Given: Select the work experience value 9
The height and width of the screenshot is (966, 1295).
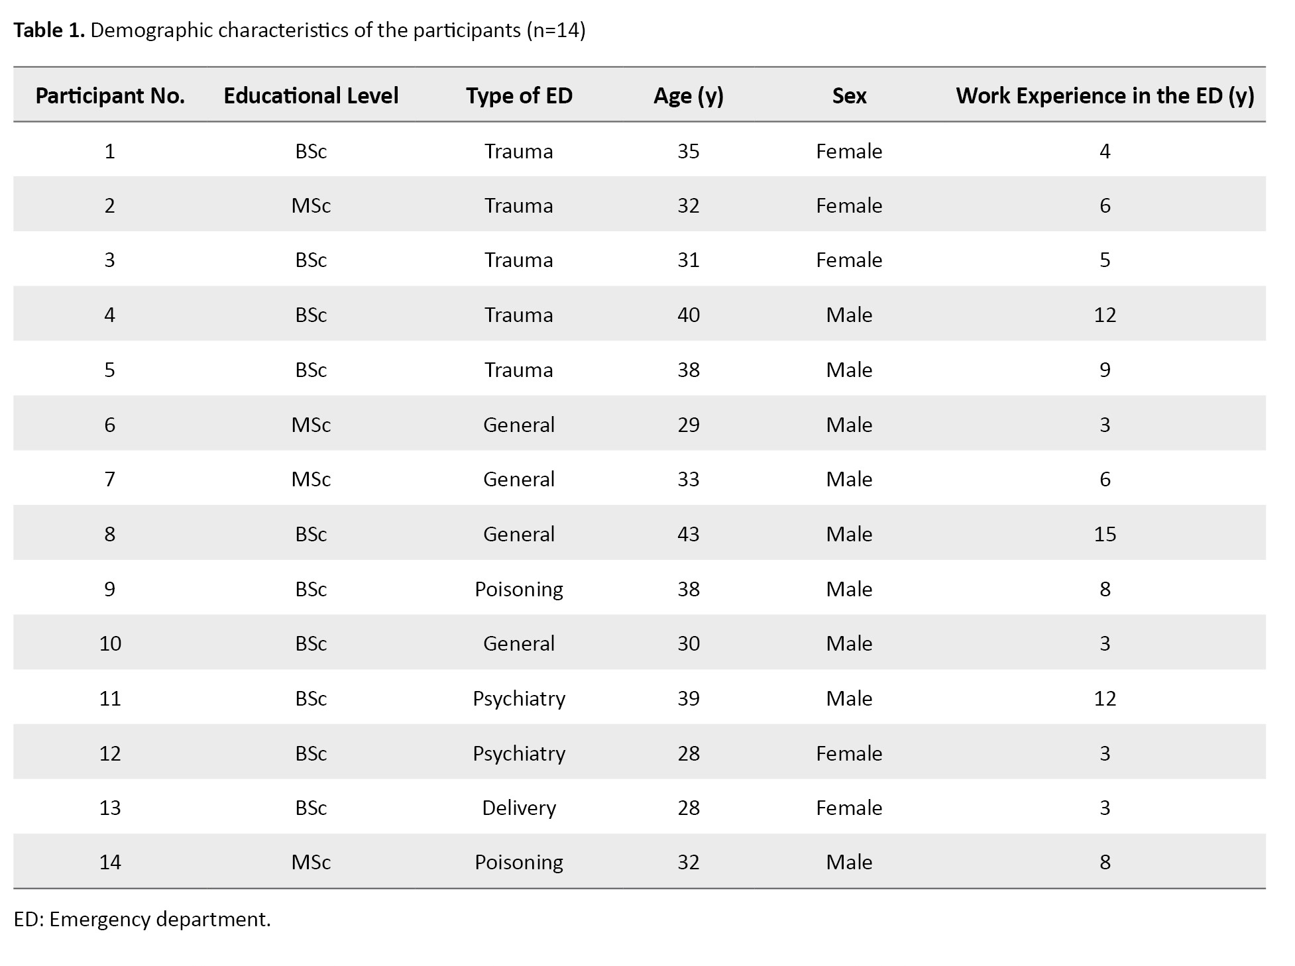Looking at the screenshot, I should (x=1105, y=370).
